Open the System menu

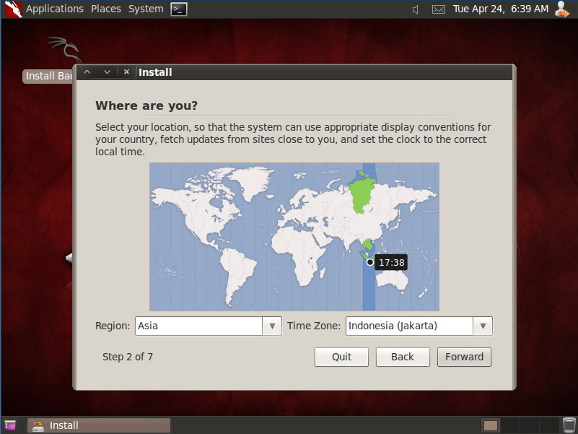145,9
